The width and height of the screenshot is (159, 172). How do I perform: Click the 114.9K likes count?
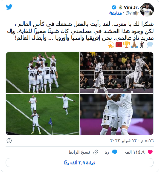[135, 152]
